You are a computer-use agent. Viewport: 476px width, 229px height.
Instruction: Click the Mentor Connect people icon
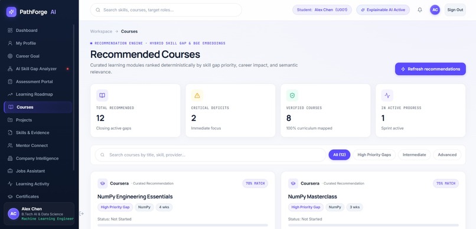pos(10,146)
